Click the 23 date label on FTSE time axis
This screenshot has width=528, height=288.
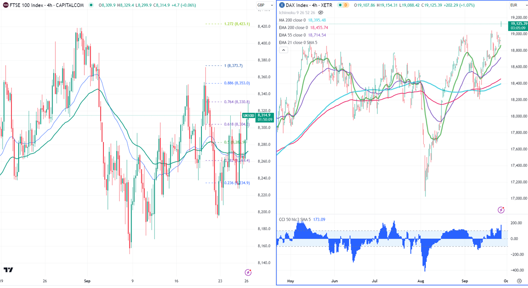point(220,281)
